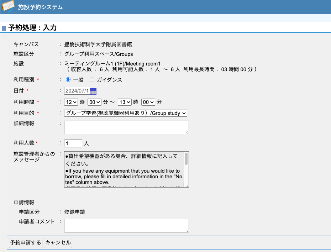Click the capacity info line with 収容人数

click(x=162, y=69)
